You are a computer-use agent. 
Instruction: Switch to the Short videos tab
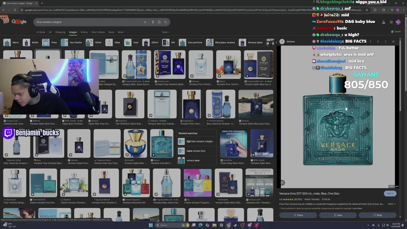pos(98,32)
